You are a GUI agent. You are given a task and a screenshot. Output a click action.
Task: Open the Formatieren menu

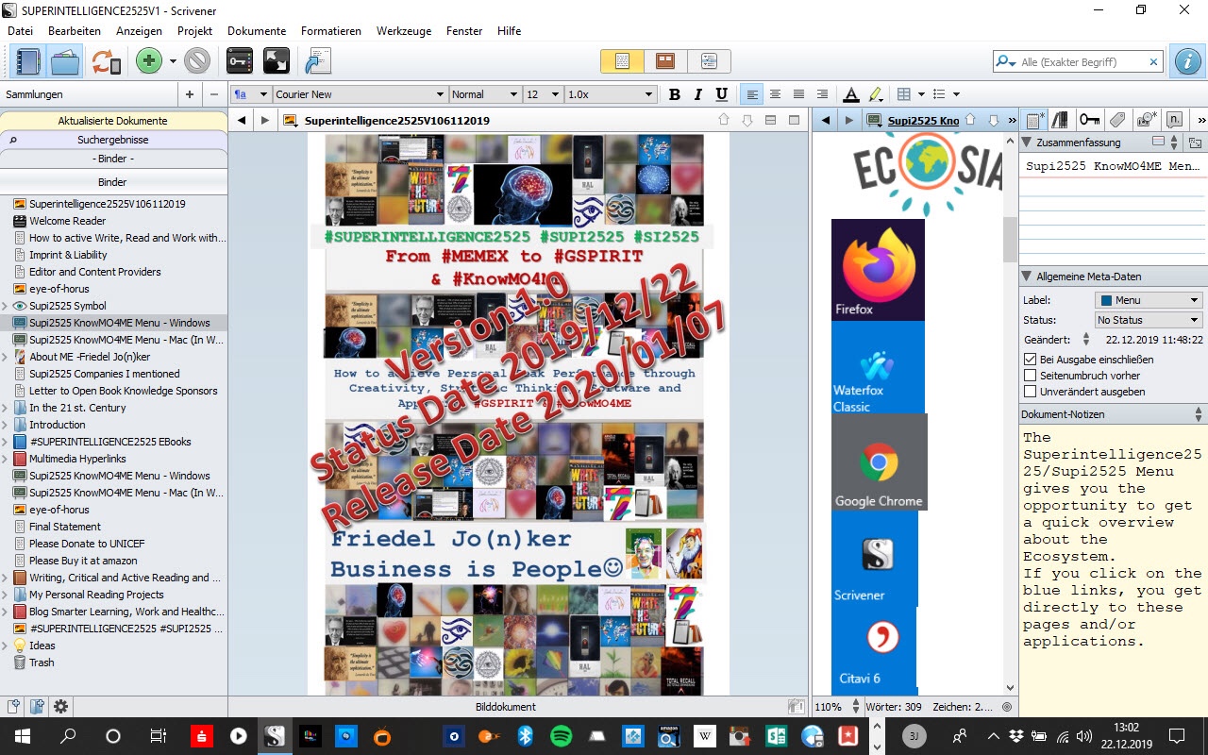[x=330, y=31]
